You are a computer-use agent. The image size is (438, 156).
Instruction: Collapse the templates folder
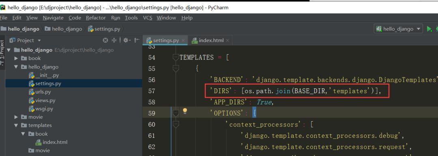click(x=16, y=125)
